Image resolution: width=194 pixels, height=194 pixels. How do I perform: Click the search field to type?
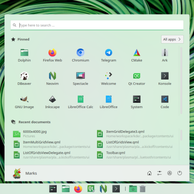click(97, 25)
